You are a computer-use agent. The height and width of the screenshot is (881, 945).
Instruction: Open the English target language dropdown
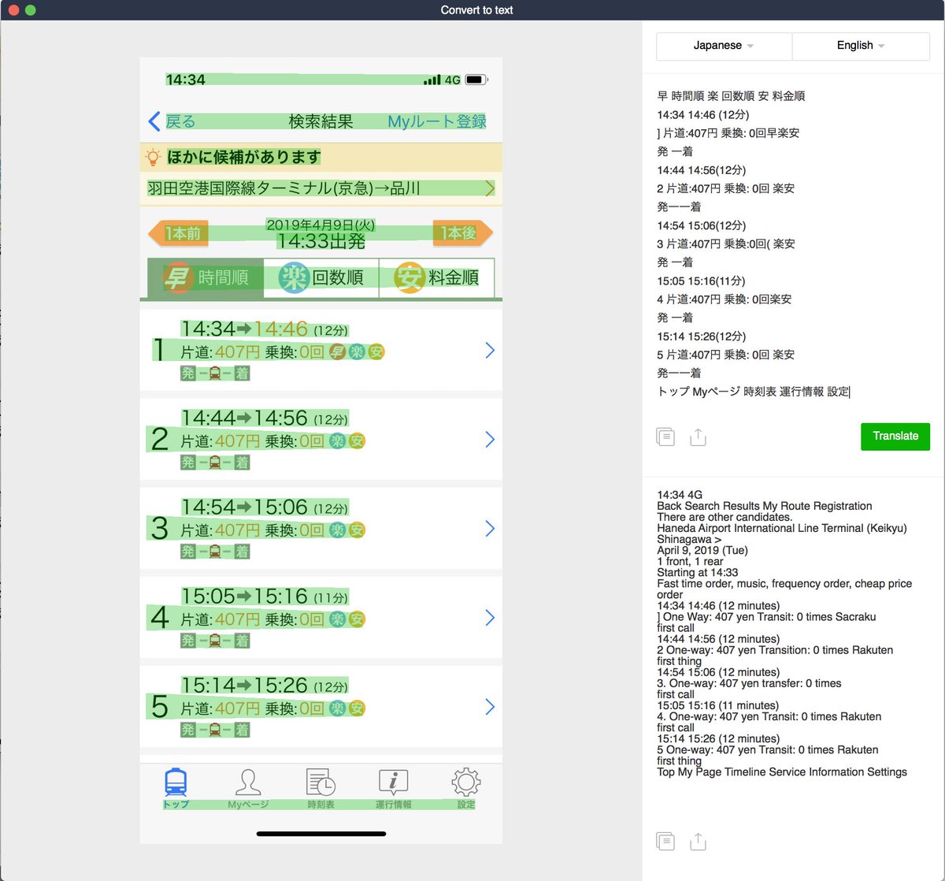coord(860,46)
